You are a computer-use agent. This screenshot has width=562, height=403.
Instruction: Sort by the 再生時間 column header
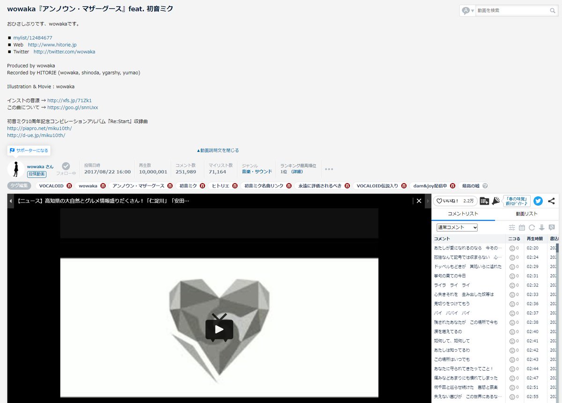(535, 239)
